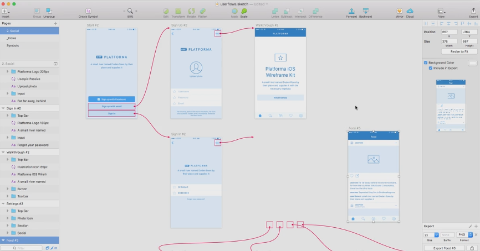Screen dimensions: 480x251
Task: Click Sign up with Facebook on canvas
Action: pyautogui.click(x=111, y=100)
